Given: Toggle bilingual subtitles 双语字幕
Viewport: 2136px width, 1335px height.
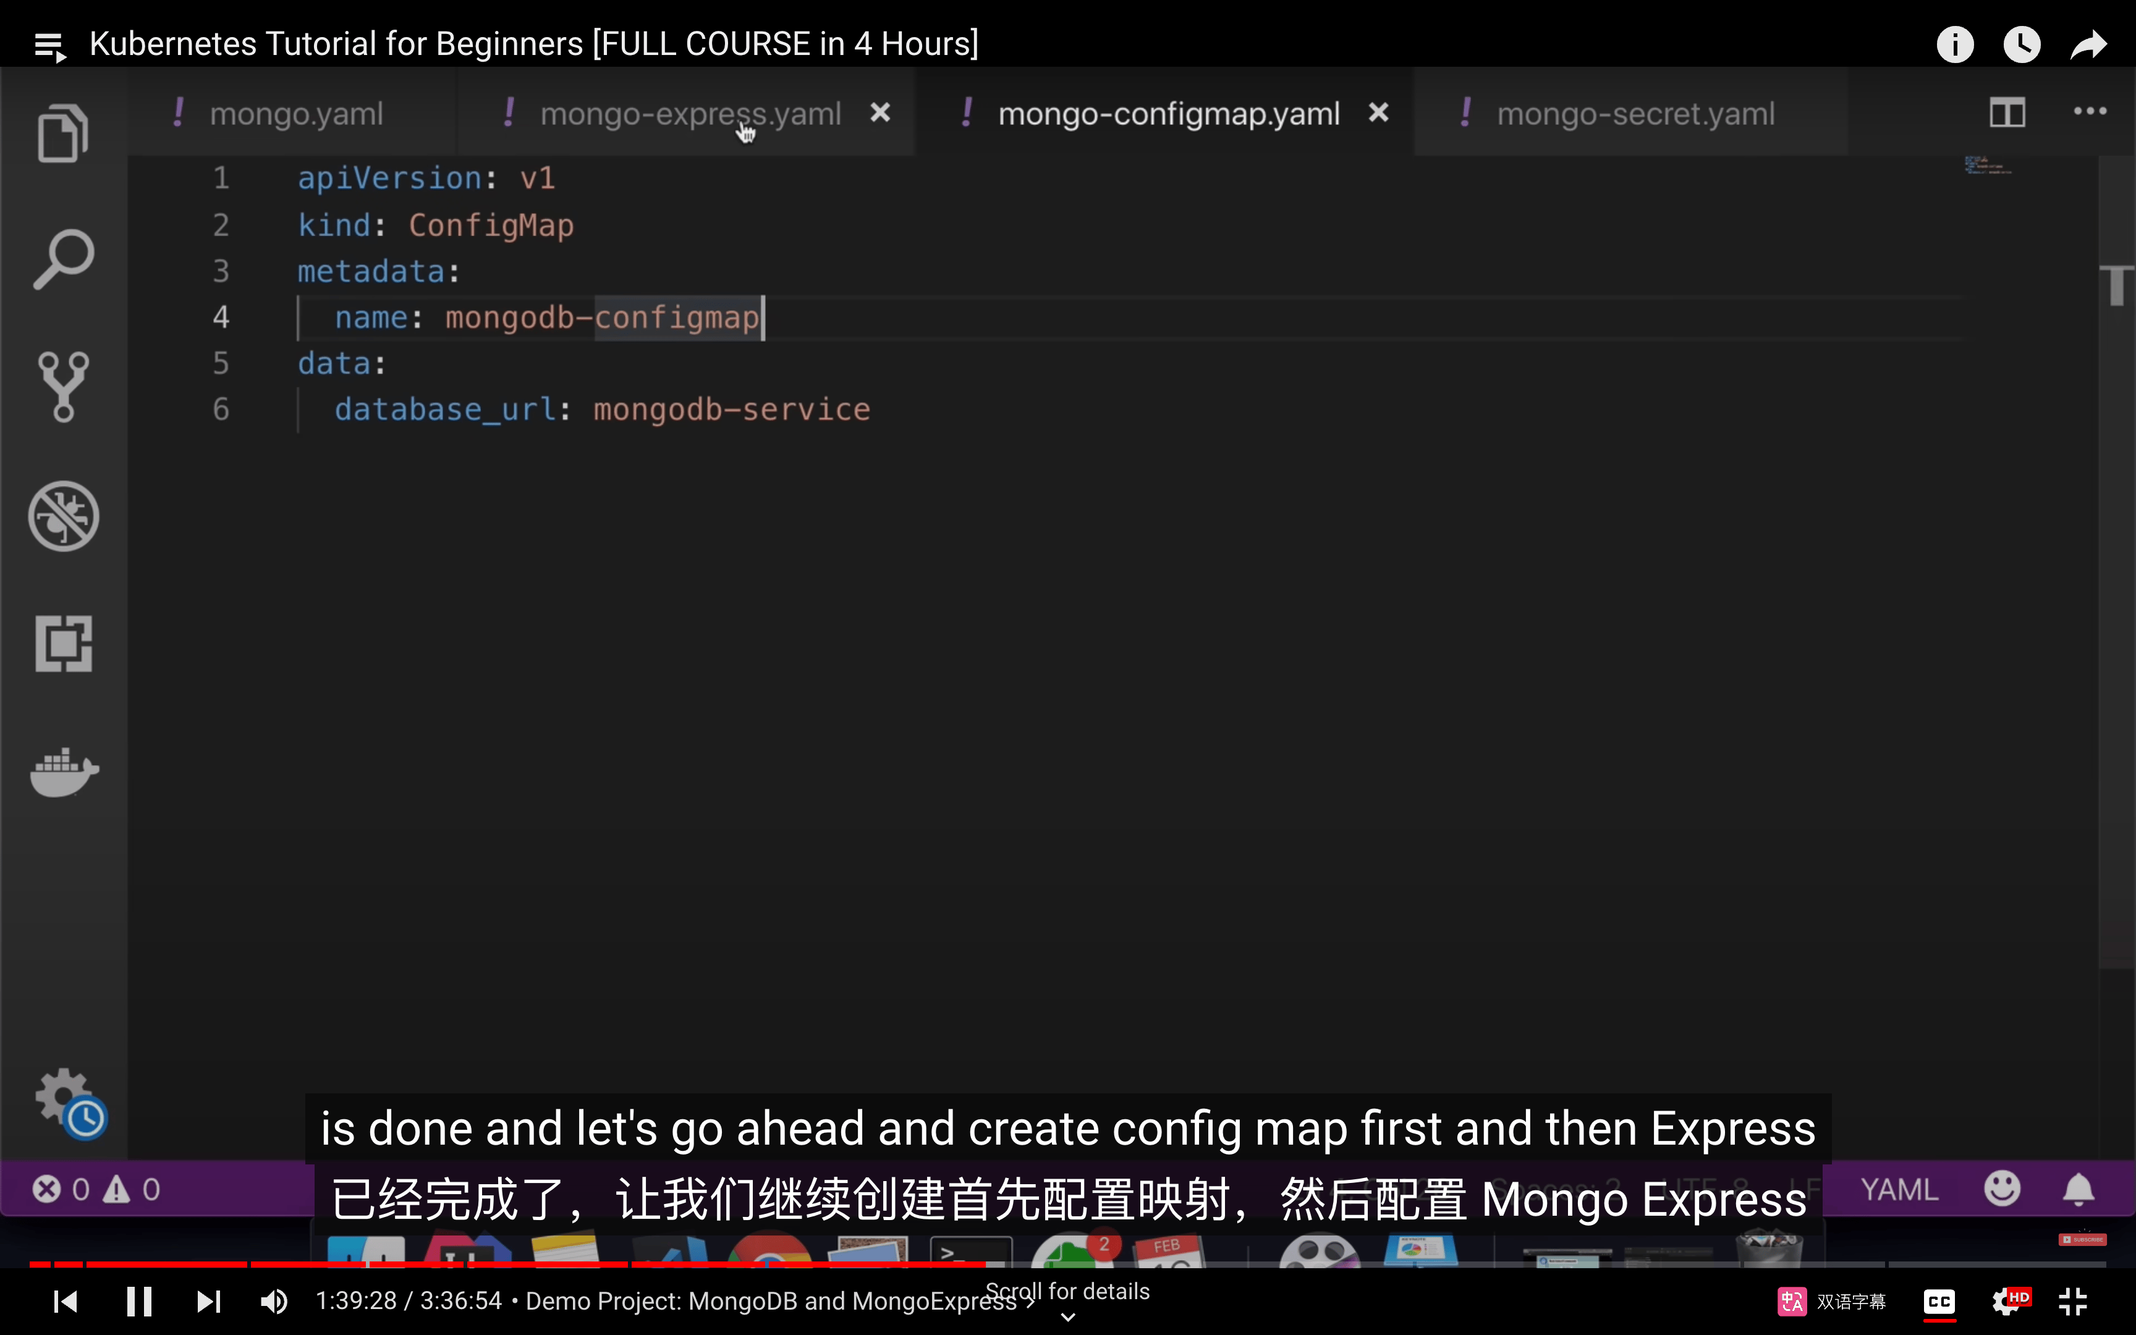Looking at the screenshot, I should pyautogui.click(x=1833, y=1302).
